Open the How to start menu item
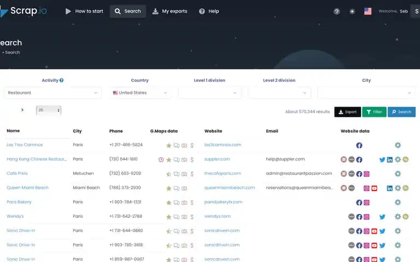This screenshot has width=420, height=262. (x=84, y=11)
